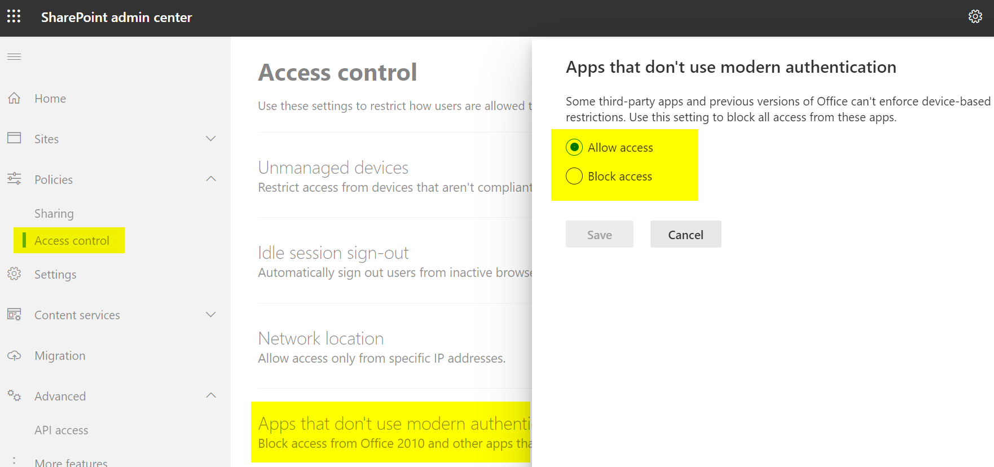Image resolution: width=994 pixels, height=467 pixels.
Task: Cancel the authentication changes
Action: (685, 234)
